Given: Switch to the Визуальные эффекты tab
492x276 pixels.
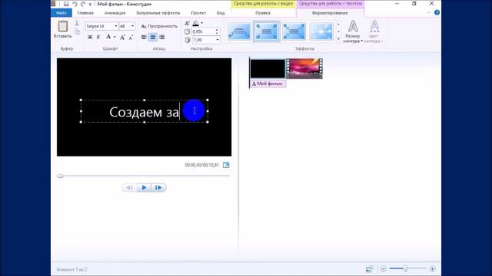Looking at the screenshot, I should (x=158, y=13).
